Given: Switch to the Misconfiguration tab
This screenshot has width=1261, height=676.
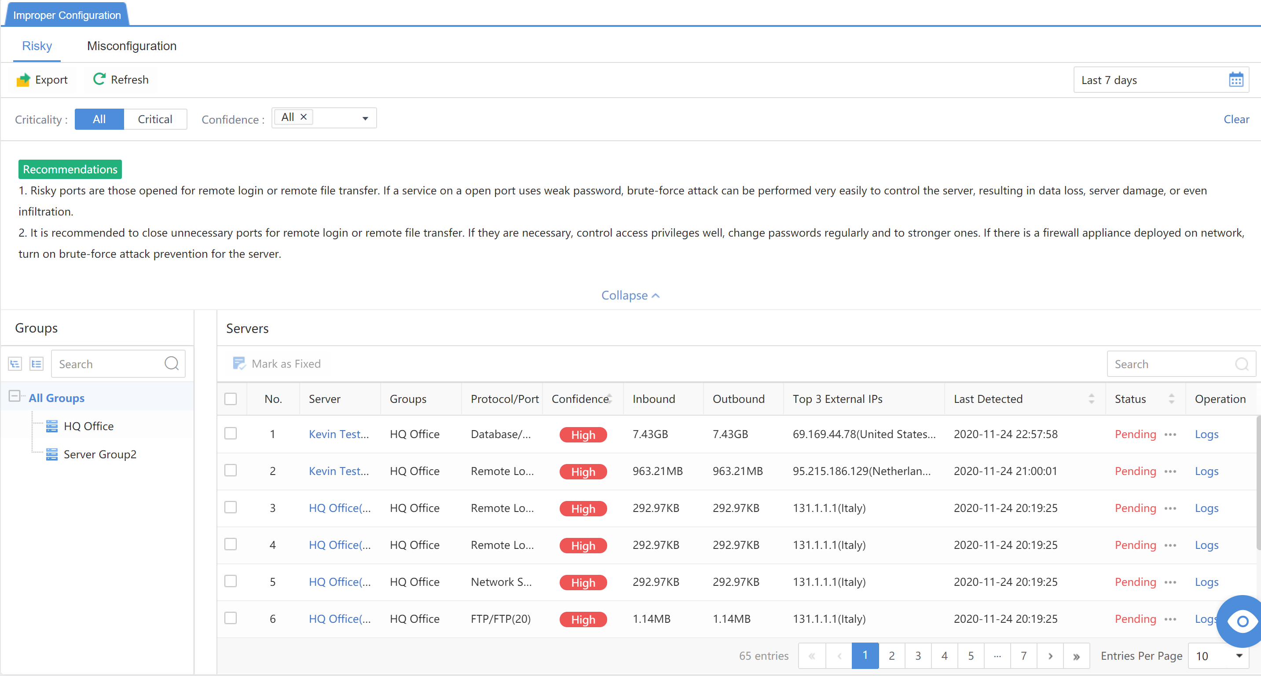Looking at the screenshot, I should [x=132, y=46].
